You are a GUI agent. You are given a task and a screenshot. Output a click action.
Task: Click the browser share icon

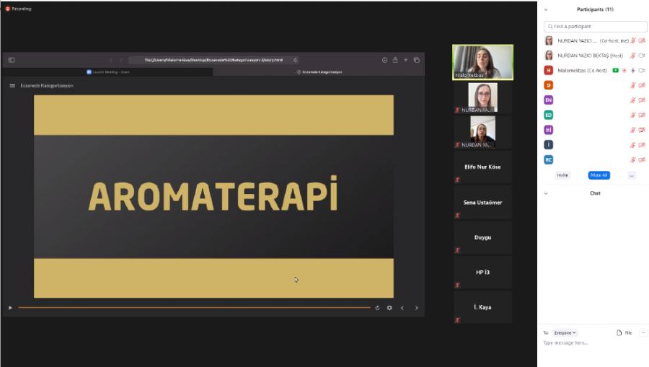[x=395, y=60]
